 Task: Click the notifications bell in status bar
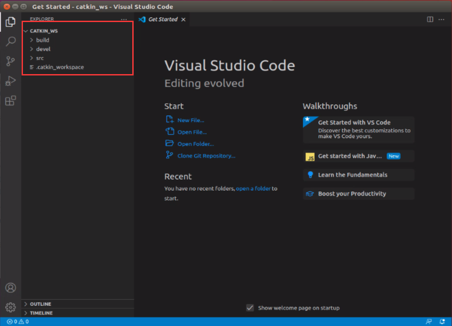tap(442, 322)
